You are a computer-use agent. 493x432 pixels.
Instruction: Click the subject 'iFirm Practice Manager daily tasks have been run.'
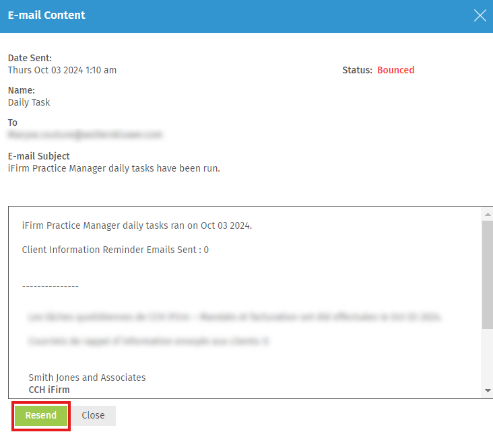(114, 168)
